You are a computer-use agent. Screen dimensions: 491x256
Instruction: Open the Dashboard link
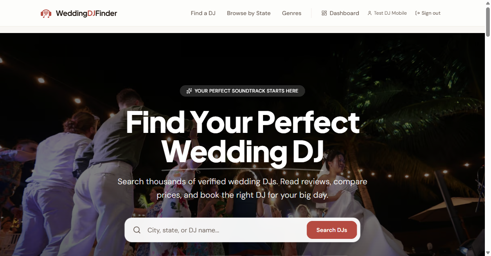[x=340, y=13]
